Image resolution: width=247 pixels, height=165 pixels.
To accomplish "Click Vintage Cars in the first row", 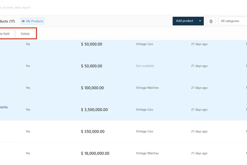I will (x=144, y=44).
